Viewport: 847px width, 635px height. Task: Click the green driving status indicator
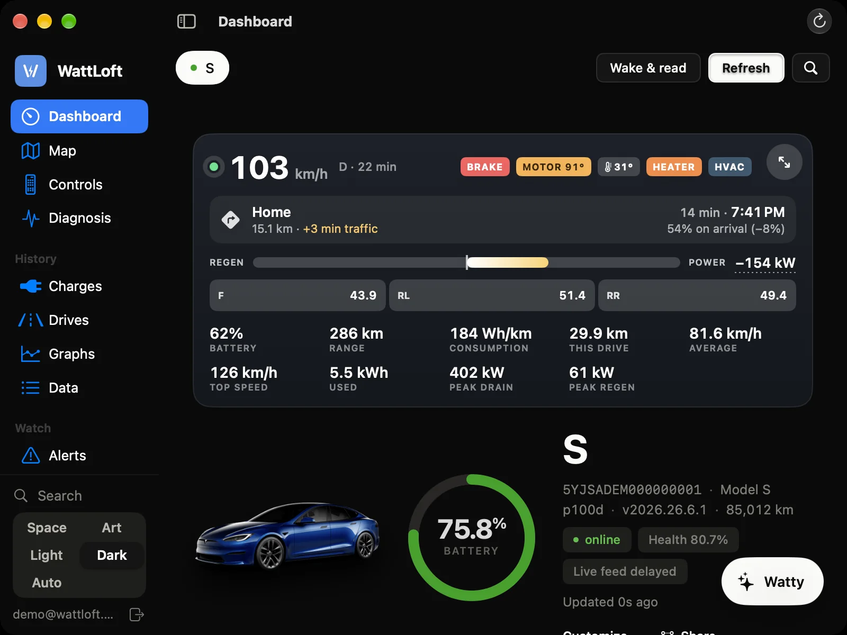[x=214, y=167]
